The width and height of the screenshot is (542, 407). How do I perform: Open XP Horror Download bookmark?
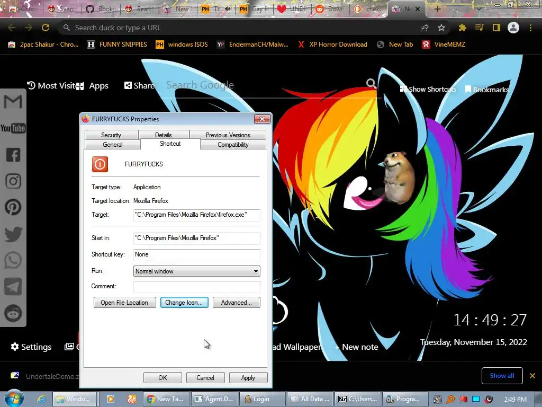pyautogui.click(x=332, y=45)
